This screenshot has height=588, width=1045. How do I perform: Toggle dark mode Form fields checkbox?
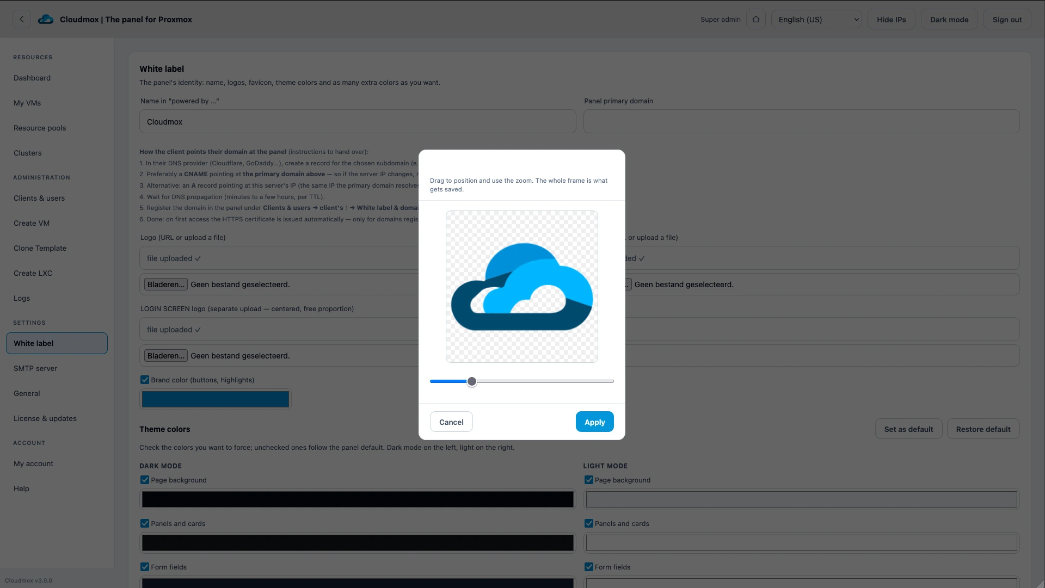click(x=145, y=567)
